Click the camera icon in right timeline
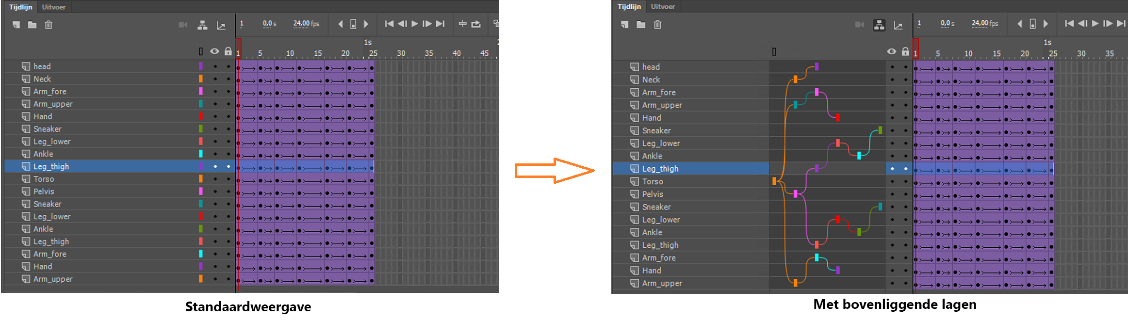This screenshot has height=320, width=1128. tap(859, 25)
